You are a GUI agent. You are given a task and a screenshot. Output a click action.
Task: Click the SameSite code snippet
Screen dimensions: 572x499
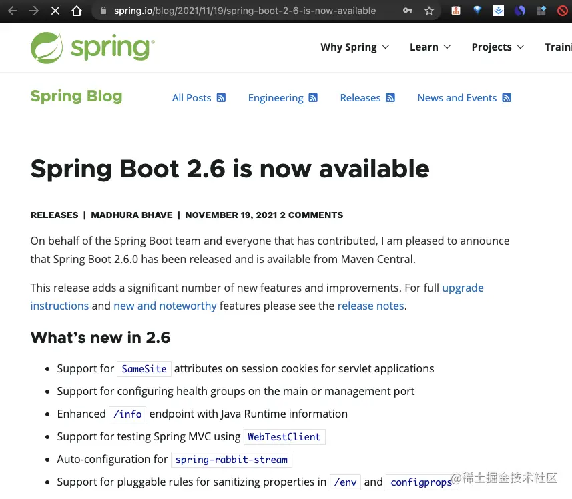click(144, 368)
